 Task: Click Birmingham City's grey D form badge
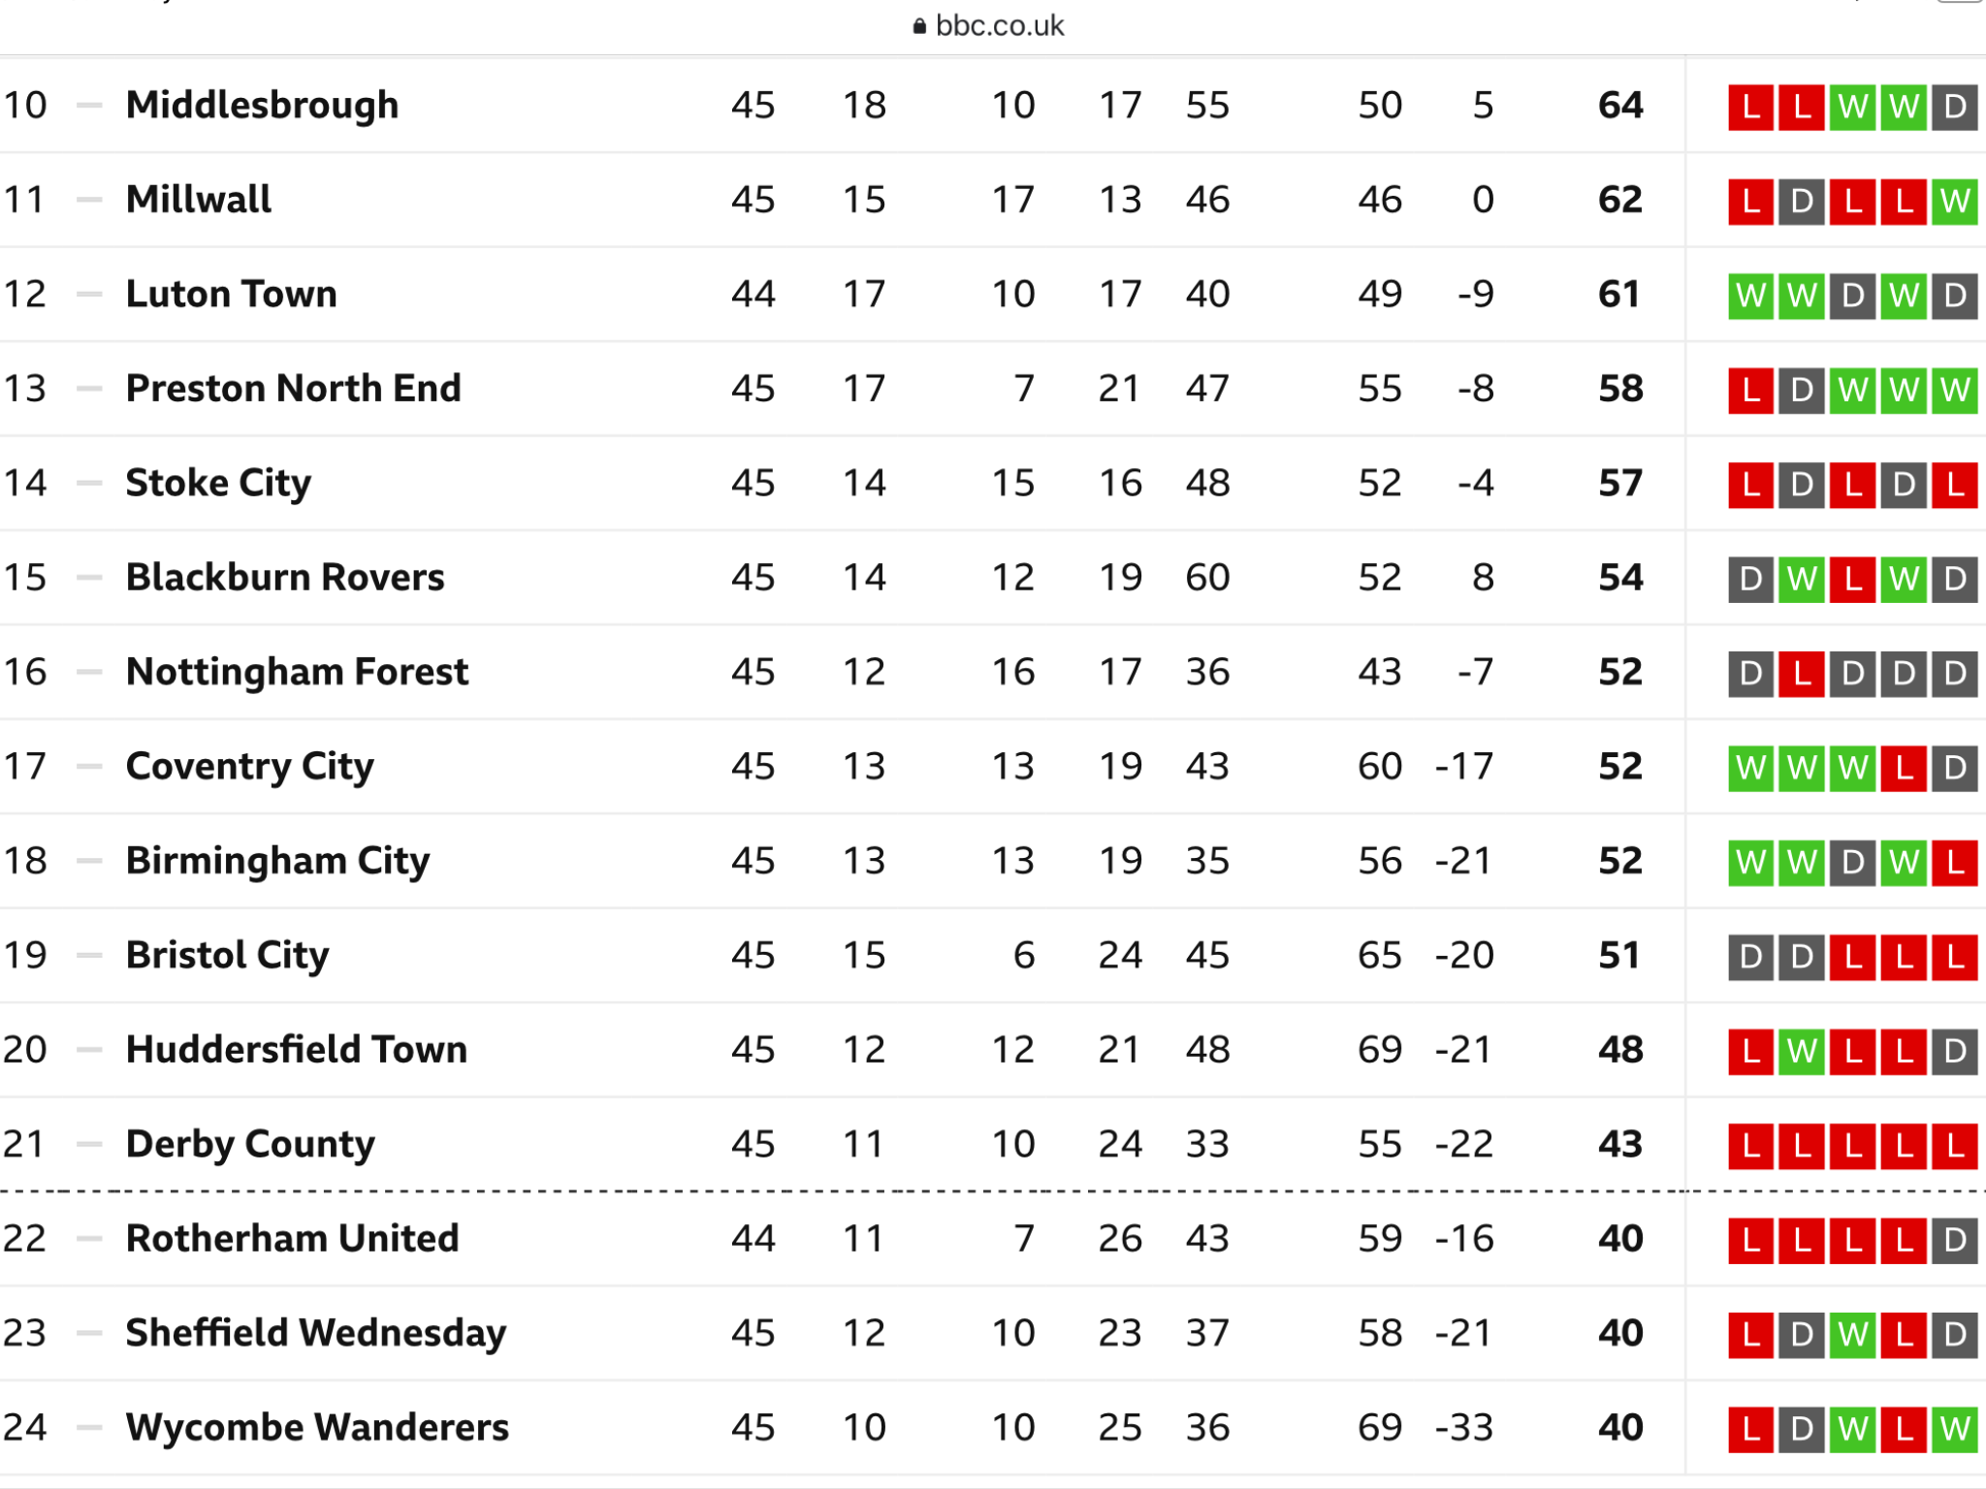tap(1852, 863)
